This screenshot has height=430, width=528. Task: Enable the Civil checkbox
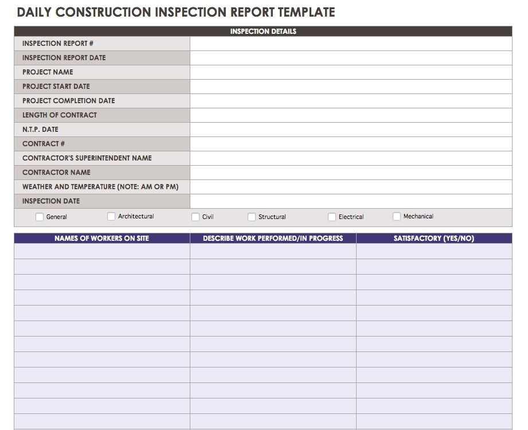point(195,217)
